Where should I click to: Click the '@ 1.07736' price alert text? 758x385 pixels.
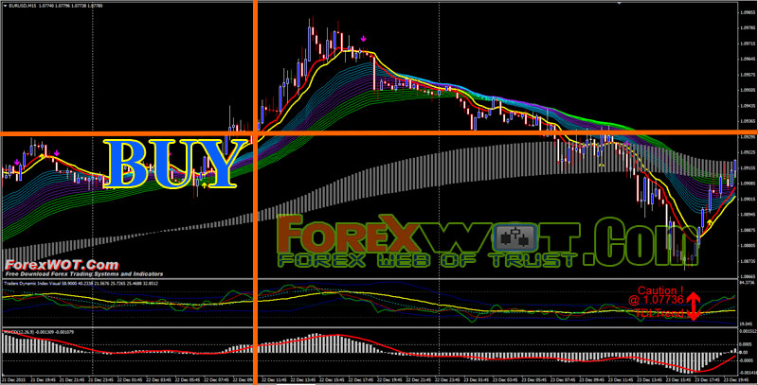click(x=656, y=300)
